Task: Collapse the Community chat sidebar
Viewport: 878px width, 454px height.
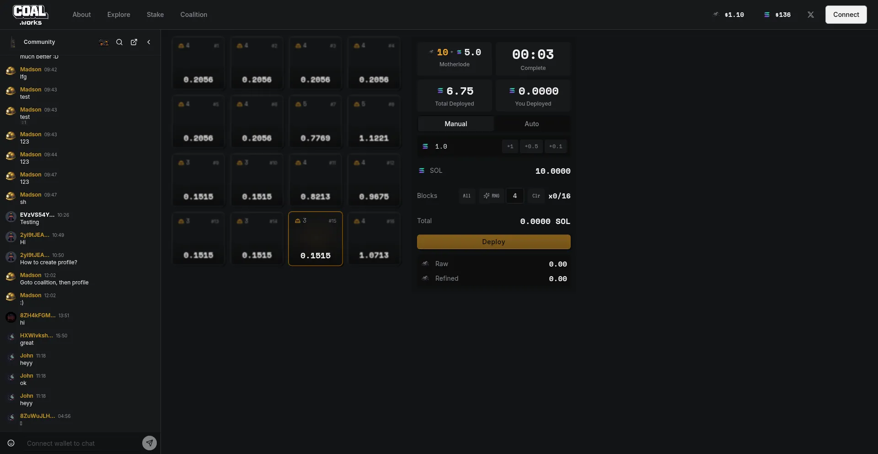Action: pos(149,42)
